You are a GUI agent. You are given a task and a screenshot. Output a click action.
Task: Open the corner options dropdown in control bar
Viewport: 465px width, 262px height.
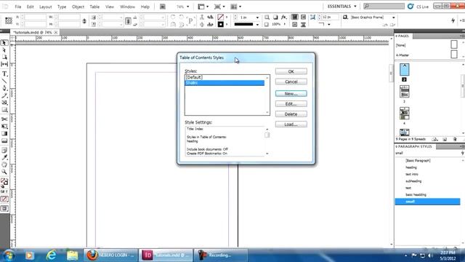pos(329,24)
